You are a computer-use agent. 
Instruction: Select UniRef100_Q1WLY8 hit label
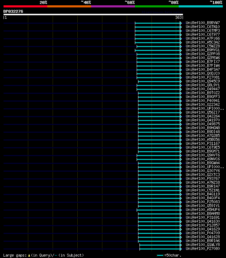click(x=203, y=245)
